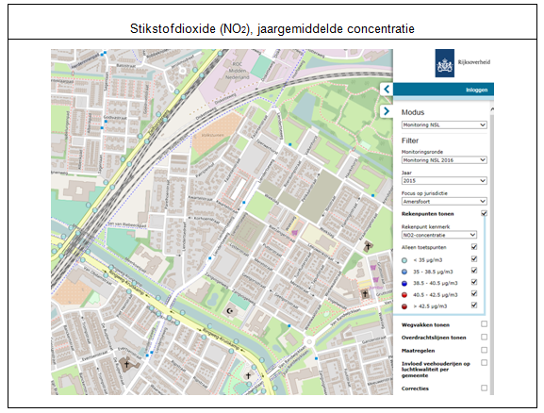This screenshot has height=413, width=544.
Task: Open Rekenpunt kenmerk NO2-concentratie dropdown
Action: 439,235
